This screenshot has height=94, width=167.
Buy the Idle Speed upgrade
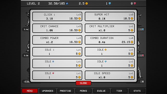click(x=110, y=75)
